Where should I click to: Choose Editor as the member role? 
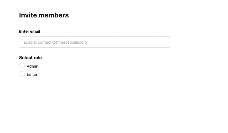(22, 74)
